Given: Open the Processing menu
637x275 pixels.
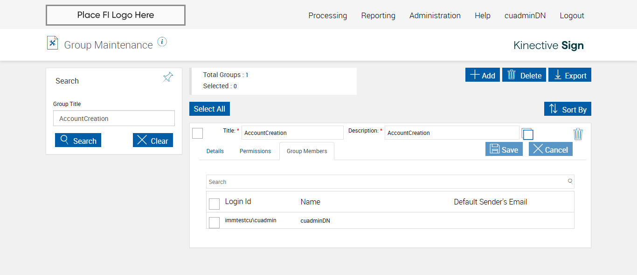Looking at the screenshot, I should 327,15.
